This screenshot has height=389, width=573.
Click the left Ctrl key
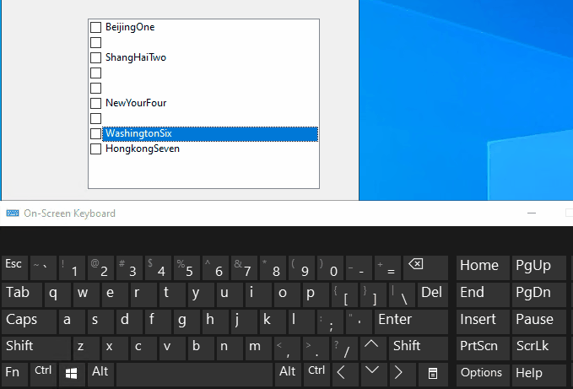[x=44, y=374]
